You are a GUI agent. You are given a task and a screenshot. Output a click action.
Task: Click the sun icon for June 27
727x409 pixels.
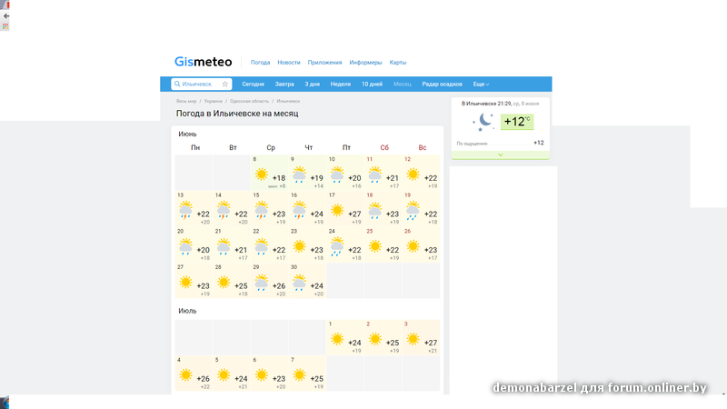click(185, 282)
